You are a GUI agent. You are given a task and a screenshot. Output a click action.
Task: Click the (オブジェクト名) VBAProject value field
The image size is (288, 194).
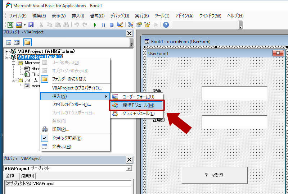tap(82, 183)
